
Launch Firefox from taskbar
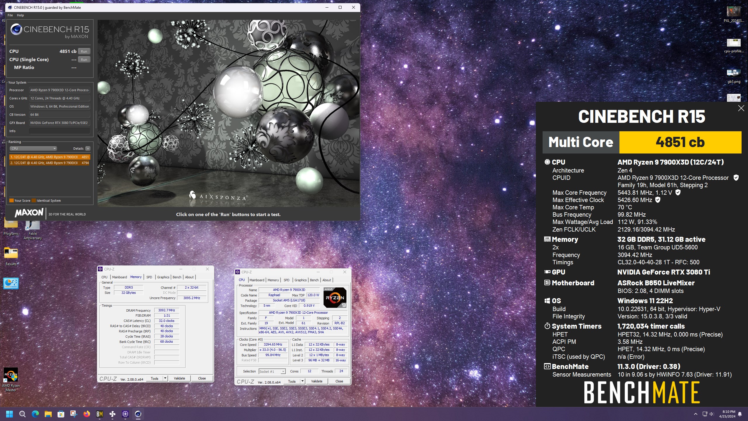click(x=87, y=414)
